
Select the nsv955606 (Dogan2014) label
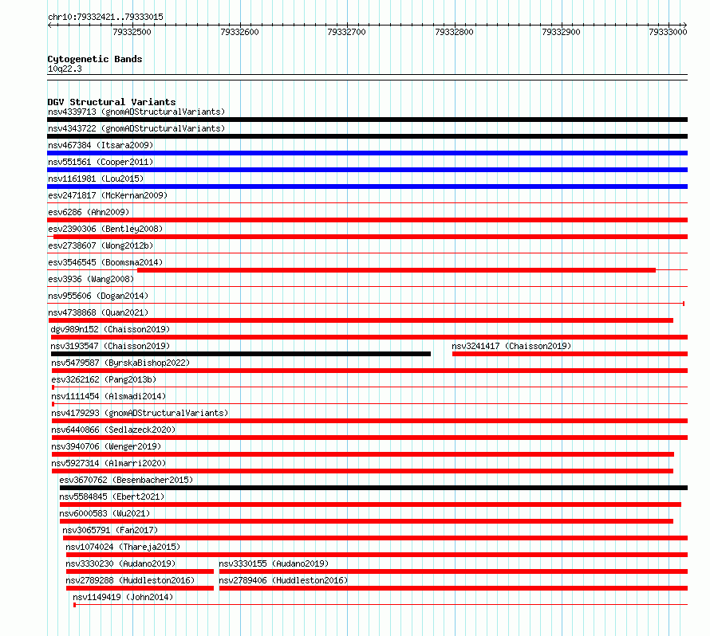pos(98,296)
